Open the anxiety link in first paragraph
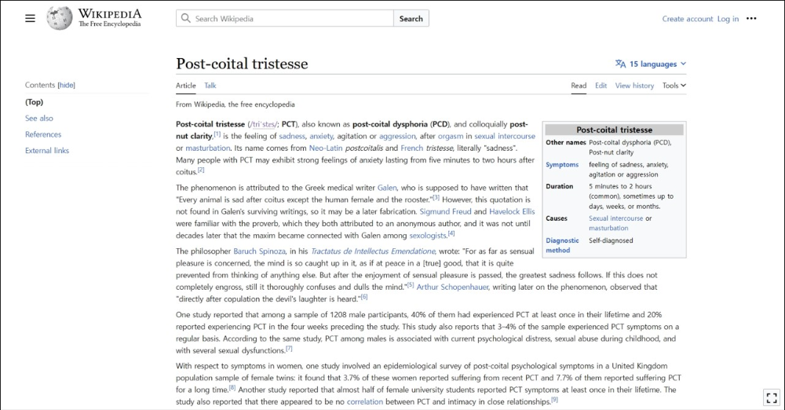Viewport: 785px width, 410px height. (321, 136)
